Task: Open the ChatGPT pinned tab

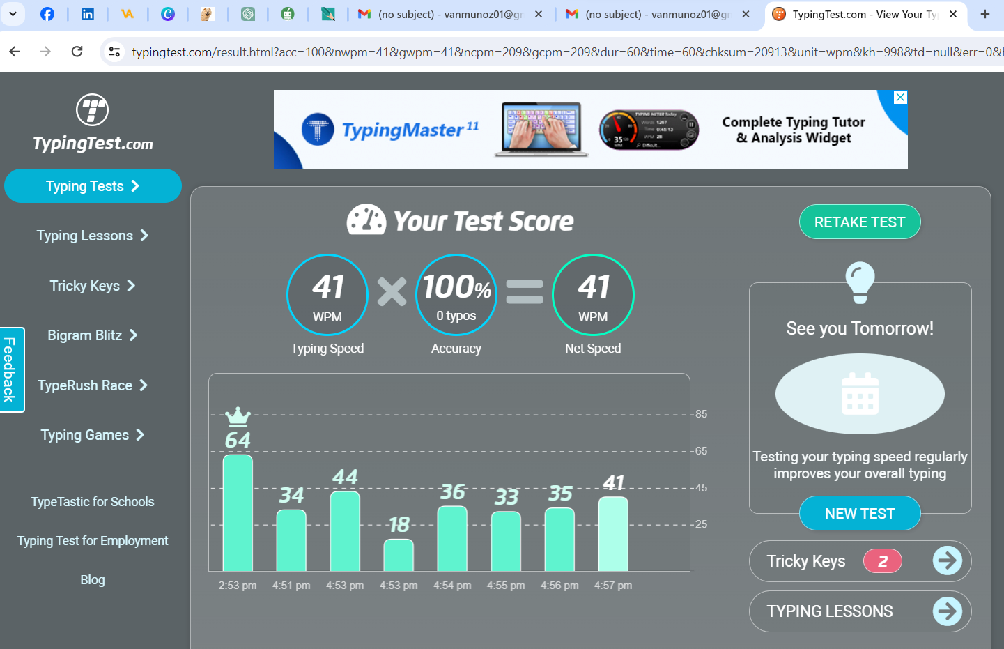Action: (248, 14)
